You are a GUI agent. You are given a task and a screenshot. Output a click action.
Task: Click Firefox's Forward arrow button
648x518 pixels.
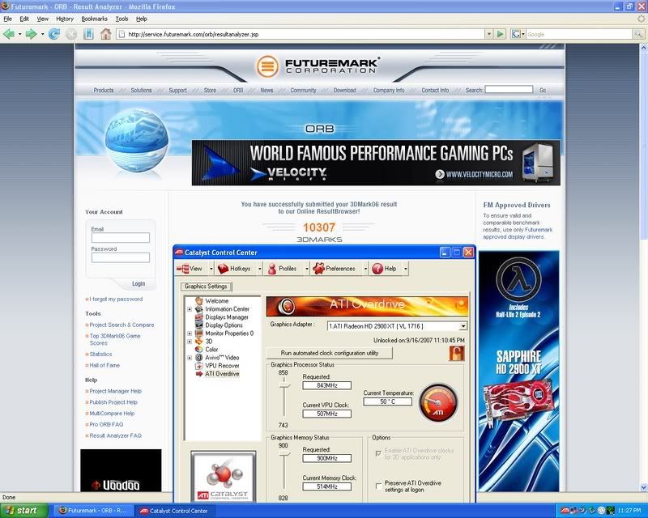coord(31,34)
